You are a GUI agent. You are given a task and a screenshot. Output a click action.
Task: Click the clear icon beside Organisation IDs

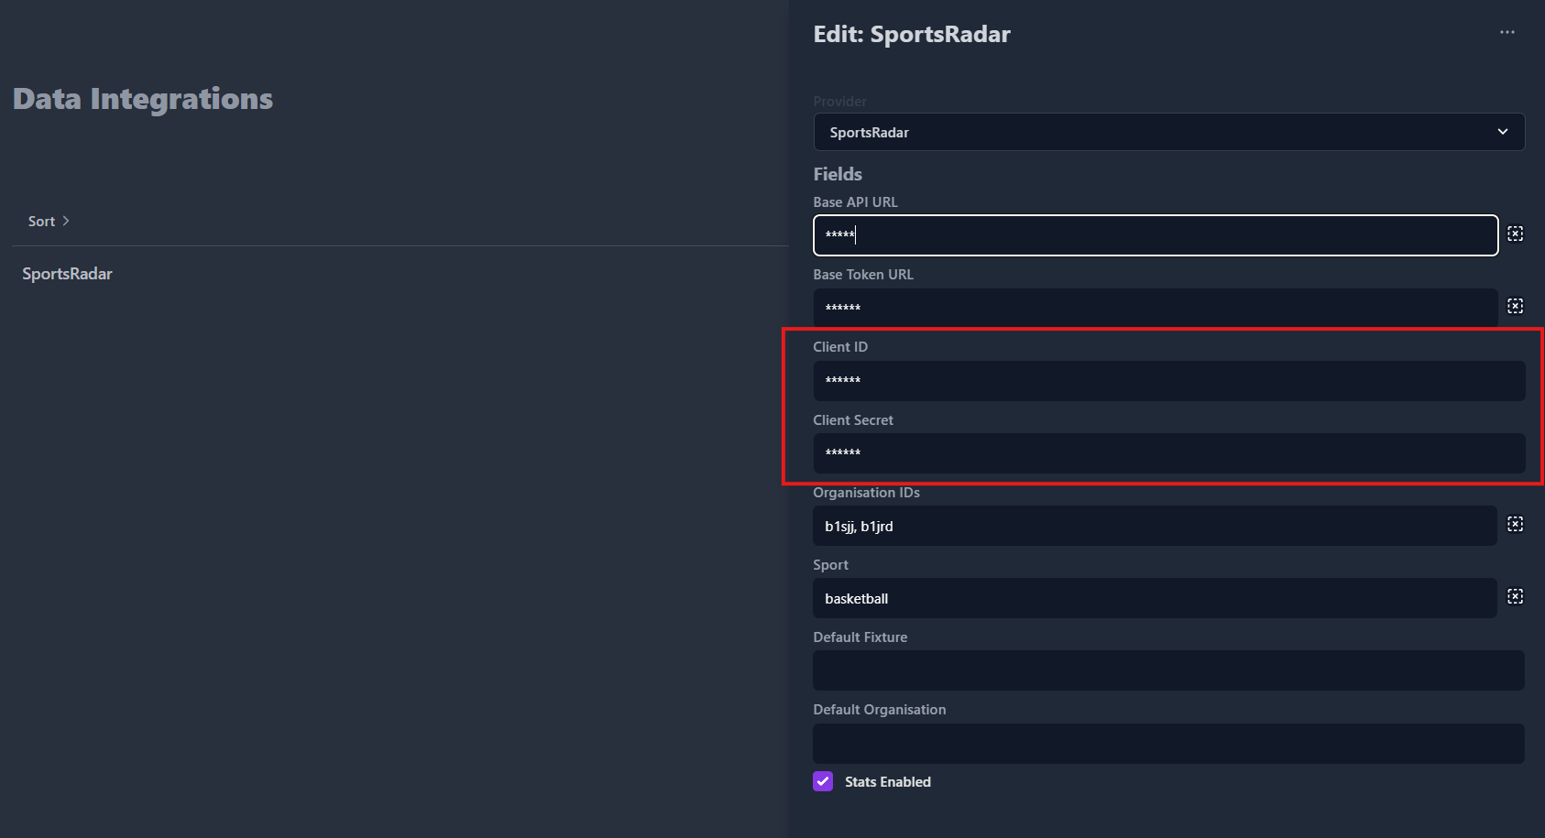tap(1516, 524)
